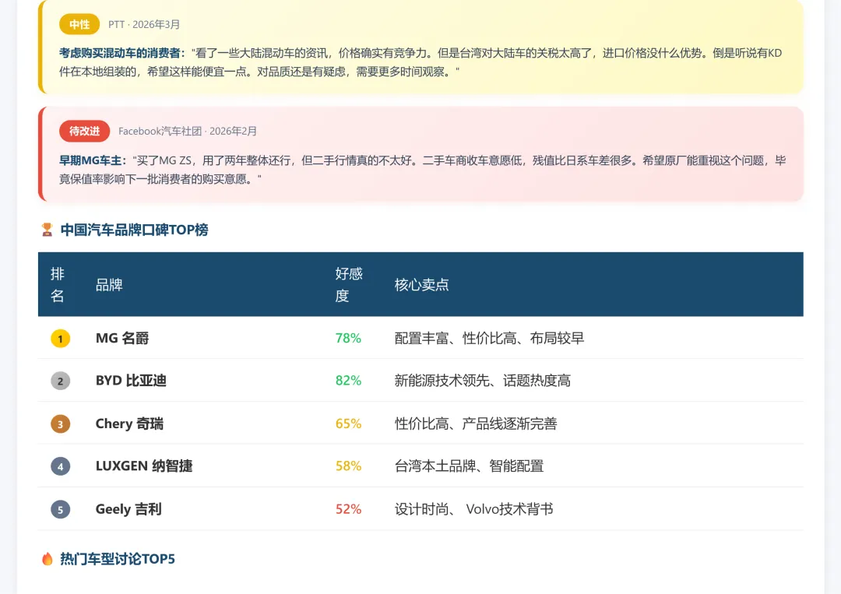Click the 早期MG车主 quote card
This screenshot has width=841, height=594.
[420, 153]
